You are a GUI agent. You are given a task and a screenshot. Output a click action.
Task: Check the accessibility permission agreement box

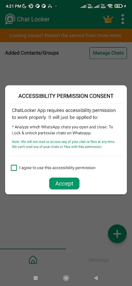(x=14, y=168)
